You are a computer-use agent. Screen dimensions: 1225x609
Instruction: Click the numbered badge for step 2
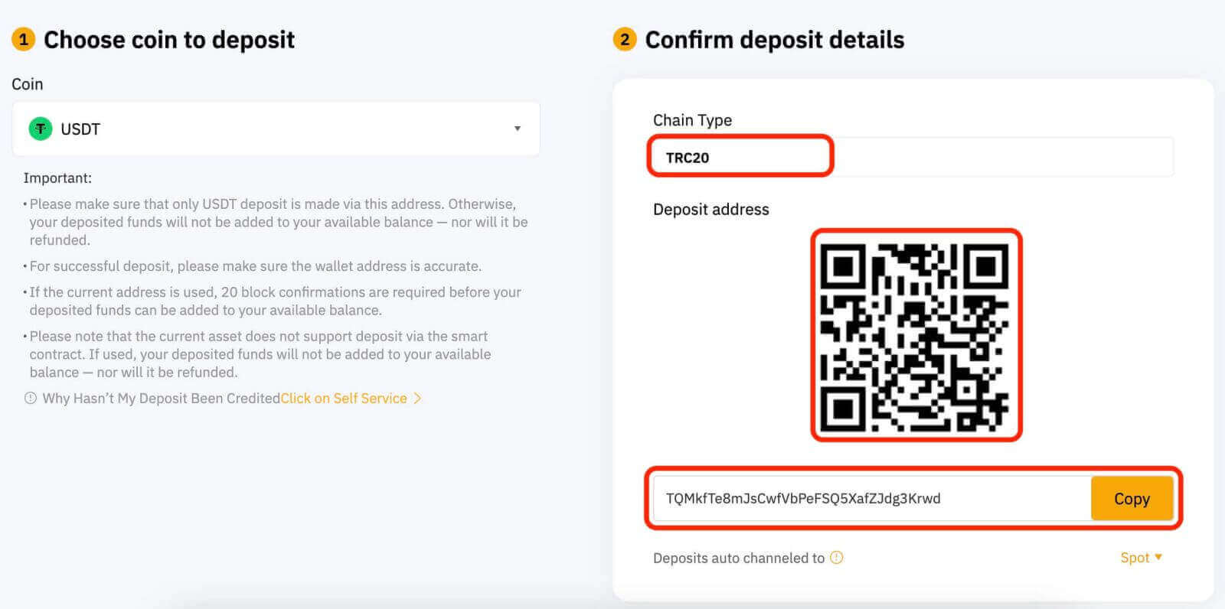click(x=625, y=39)
